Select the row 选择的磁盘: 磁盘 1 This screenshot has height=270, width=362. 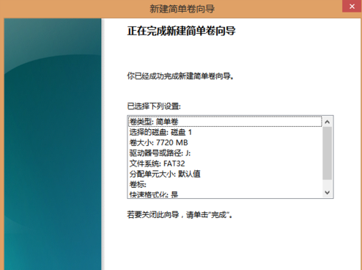click(225, 132)
